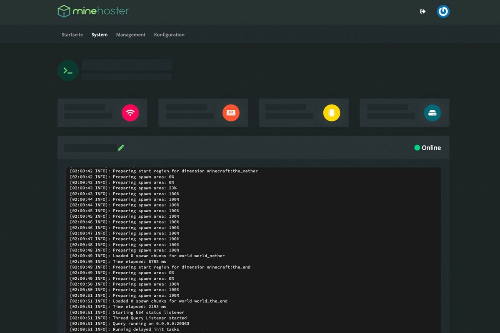The image size is (500, 333).
Task: Click the green pencil edit icon
Action: (121, 148)
